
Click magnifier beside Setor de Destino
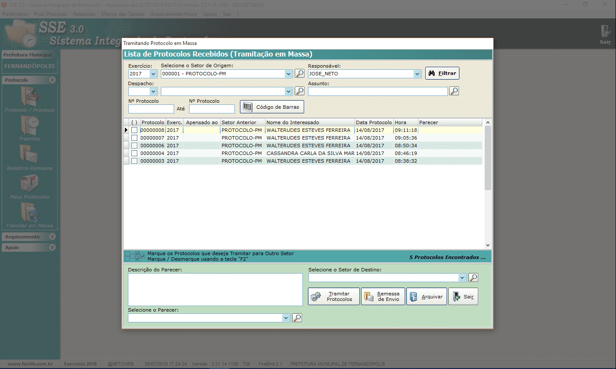pos(473,277)
